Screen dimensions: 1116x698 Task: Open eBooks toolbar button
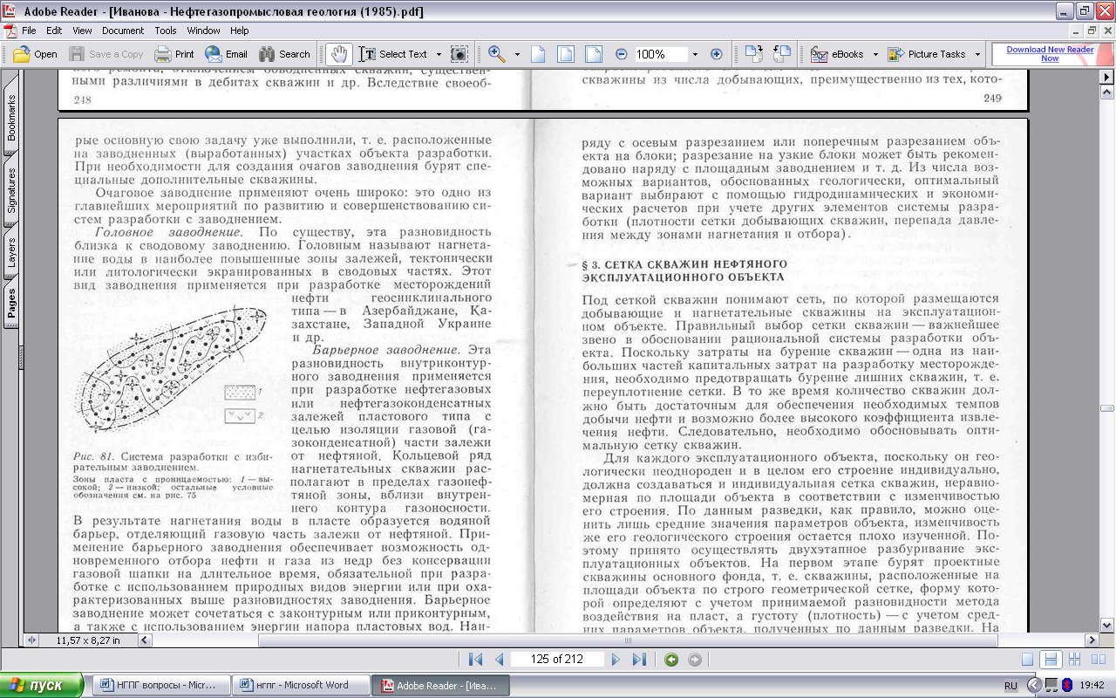click(838, 54)
